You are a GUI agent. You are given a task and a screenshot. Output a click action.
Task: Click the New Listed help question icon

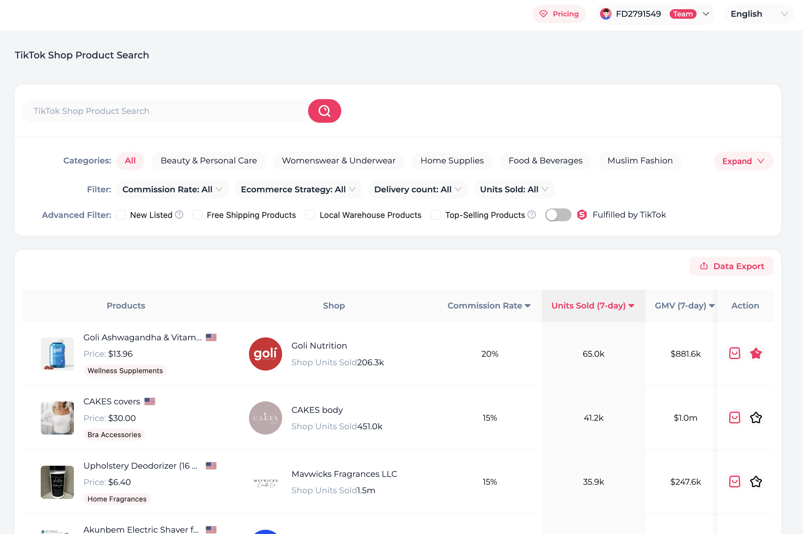tap(179, 215)
